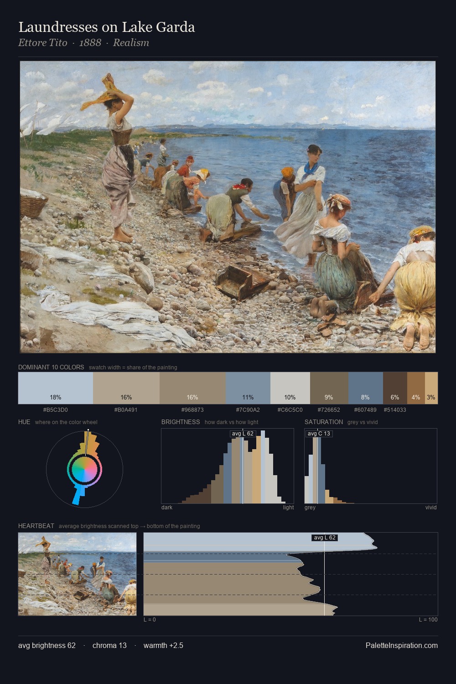
Task: Choose the 4% copper brown swatch
Action: click(x=416, y=388)
